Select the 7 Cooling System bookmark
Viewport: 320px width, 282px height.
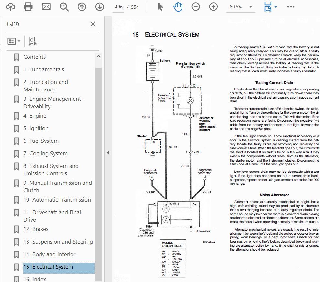point(45,154)
